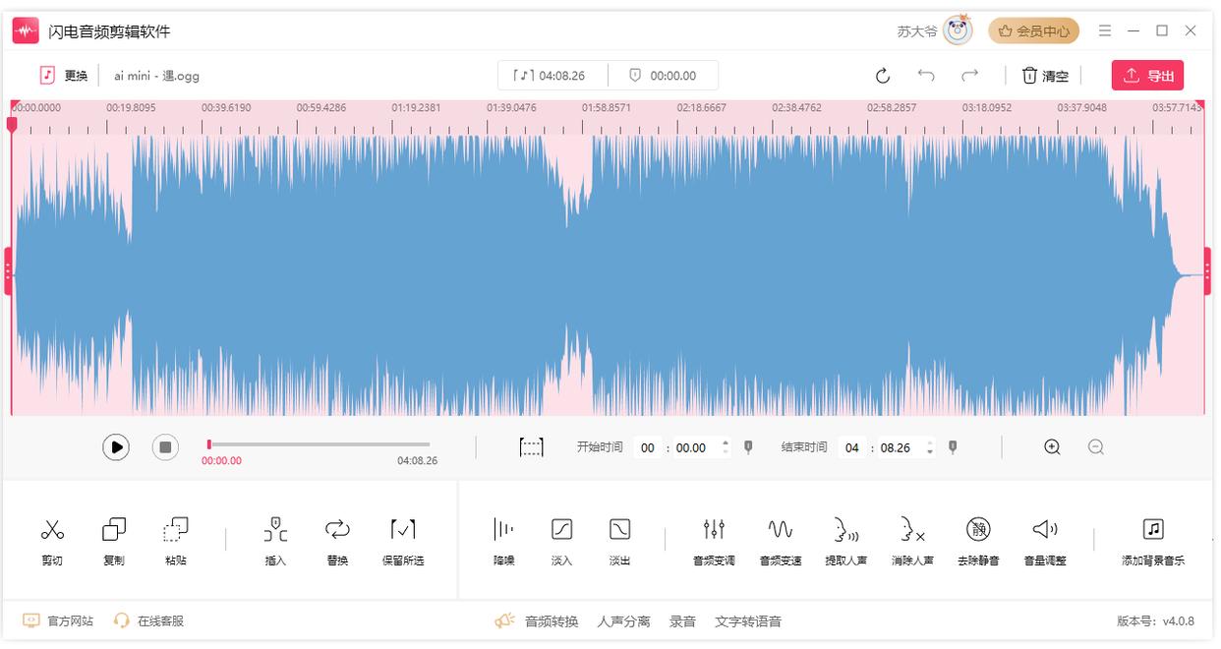Decrease end time with down stepper arrow

pos(930,452)
